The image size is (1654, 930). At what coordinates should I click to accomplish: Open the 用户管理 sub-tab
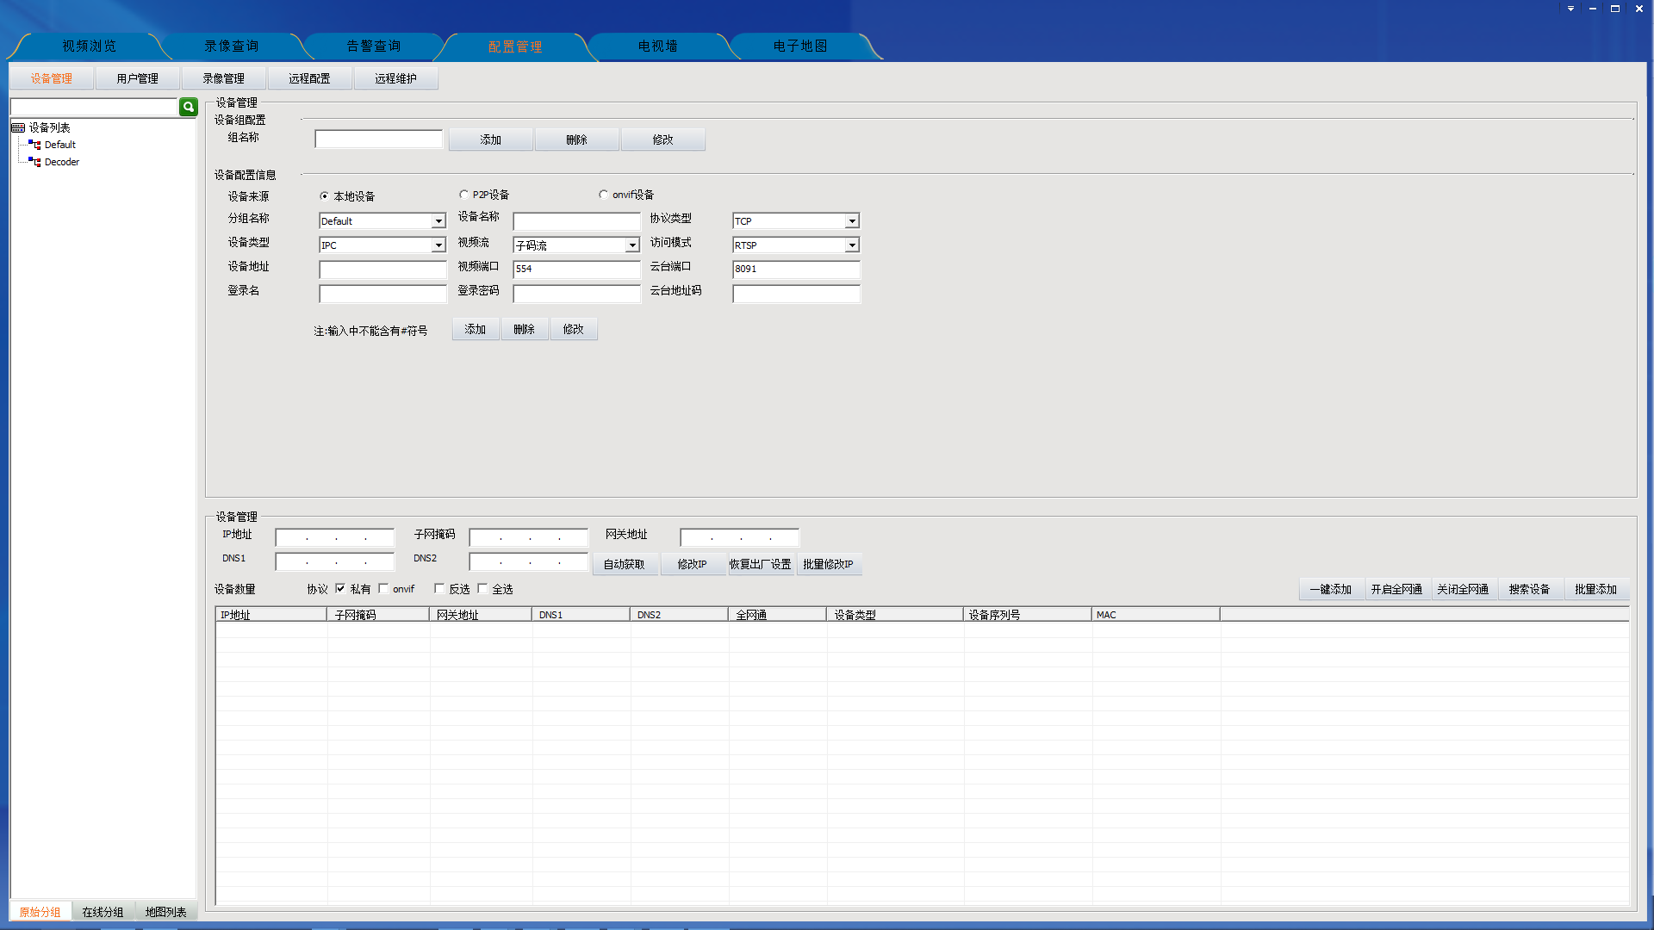(x=138, y=78)
